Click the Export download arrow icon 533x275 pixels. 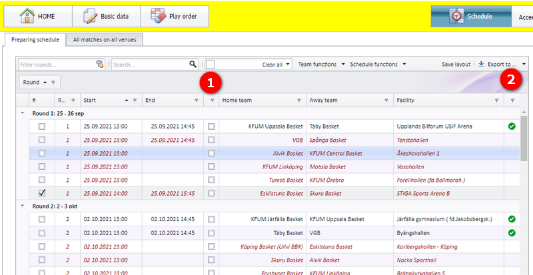pyautogui.click(x=481, y=64)
